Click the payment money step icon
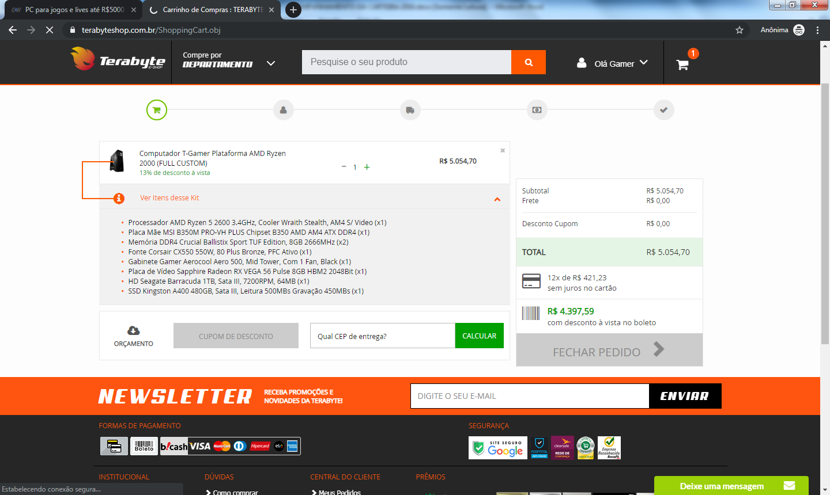830x495 pixels. 537,110
